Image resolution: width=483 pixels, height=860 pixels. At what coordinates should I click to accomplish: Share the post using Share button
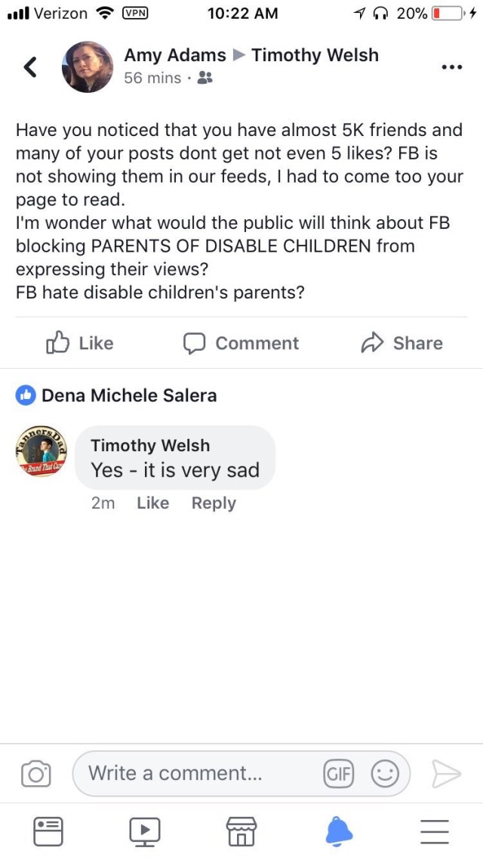tap(402, 343)
